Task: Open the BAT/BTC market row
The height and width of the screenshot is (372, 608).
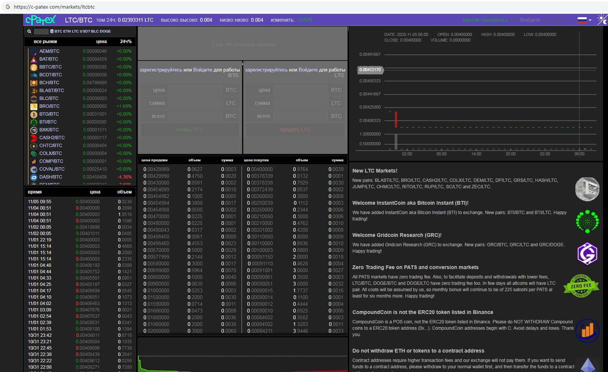Action: pyautogui.click(x=49, y=59)
